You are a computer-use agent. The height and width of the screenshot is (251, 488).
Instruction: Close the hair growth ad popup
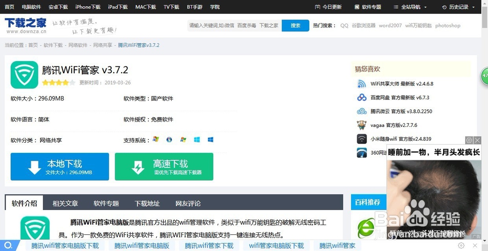coord(477,140)
